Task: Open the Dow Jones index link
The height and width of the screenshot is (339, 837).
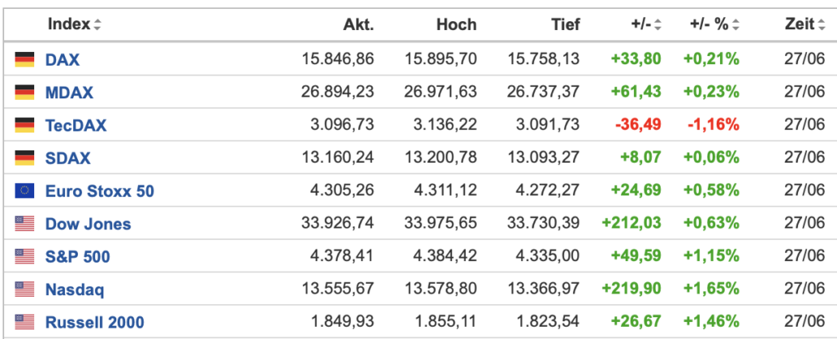Action: coord(88,224)
